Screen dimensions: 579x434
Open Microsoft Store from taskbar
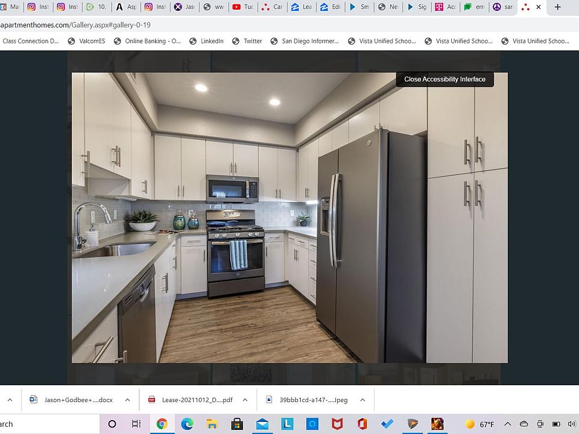pyautogui.click(x=237, y=424)
